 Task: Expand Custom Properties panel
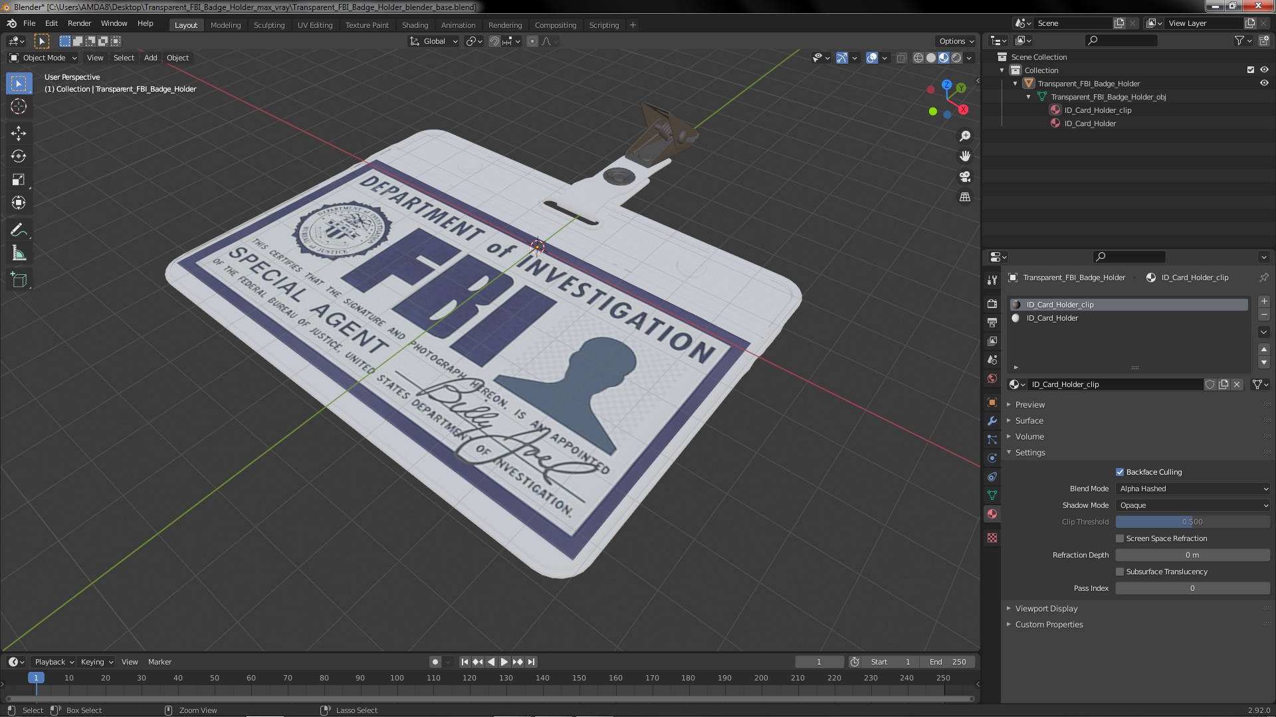click(x=1049, y=625)
